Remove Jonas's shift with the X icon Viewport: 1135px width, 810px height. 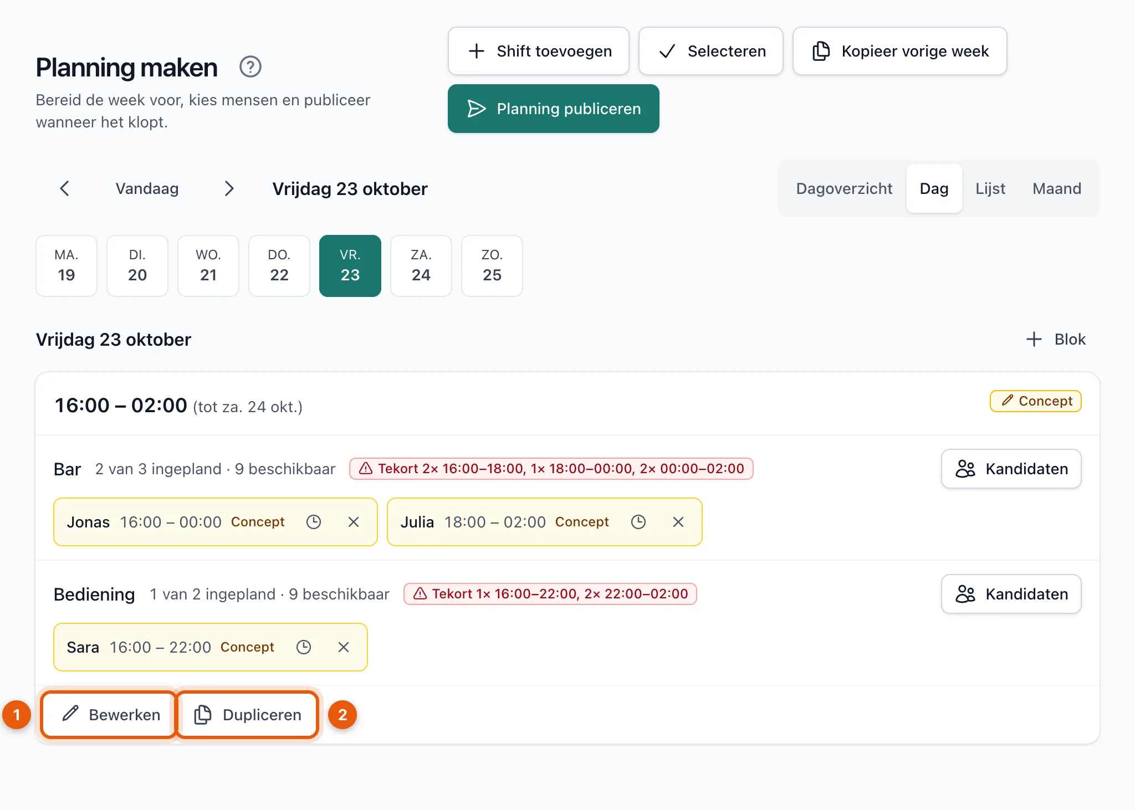354,522
